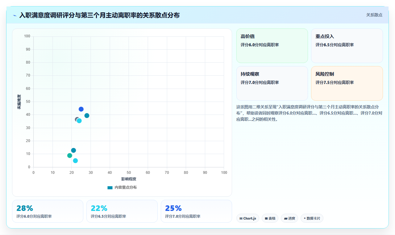Click 评分7.5分对应离职率 under 风险控制

335,82
